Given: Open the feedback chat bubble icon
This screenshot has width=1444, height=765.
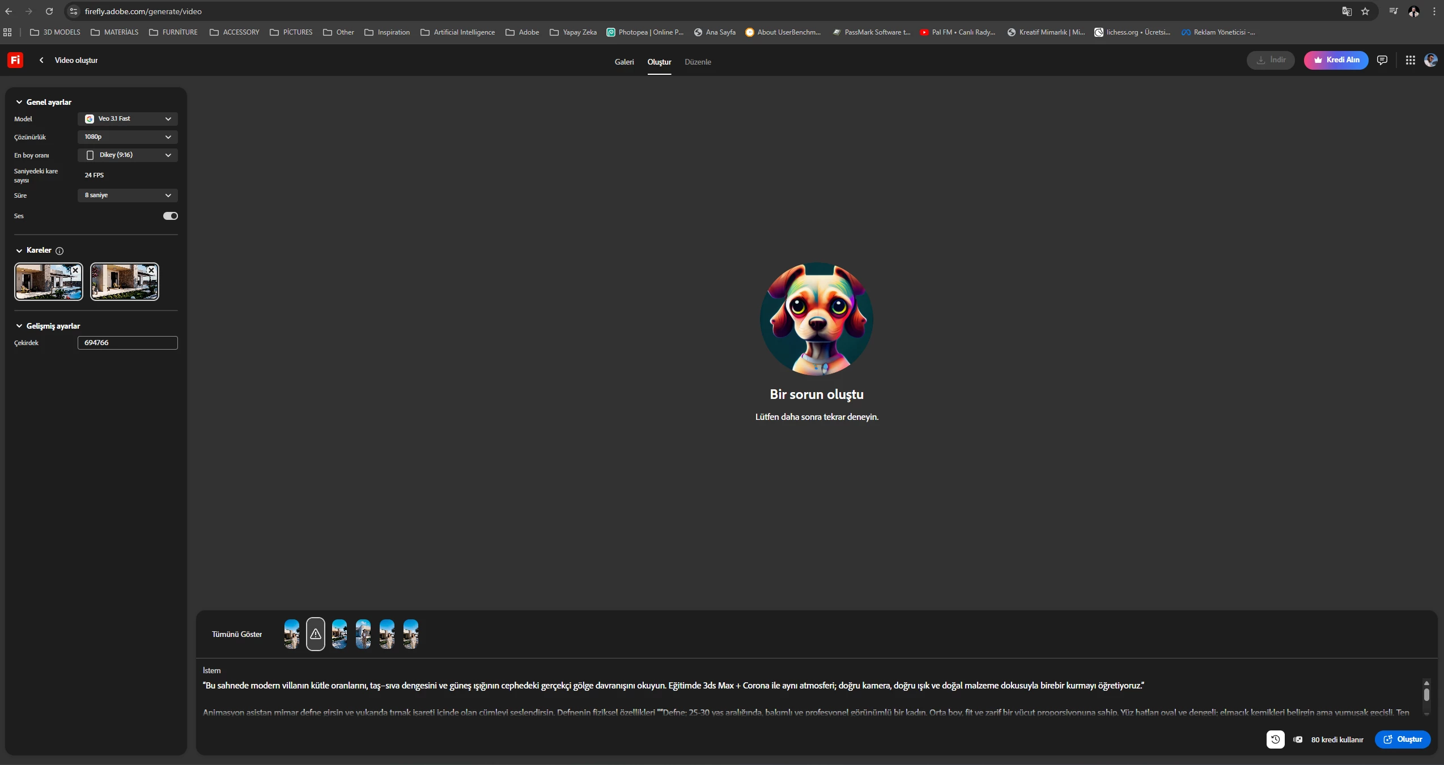Looking at the screenshot, I should pyautogui.click(x=1382, y=60).
